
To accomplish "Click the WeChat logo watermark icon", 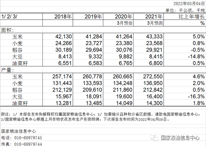I will coord(155,138).
